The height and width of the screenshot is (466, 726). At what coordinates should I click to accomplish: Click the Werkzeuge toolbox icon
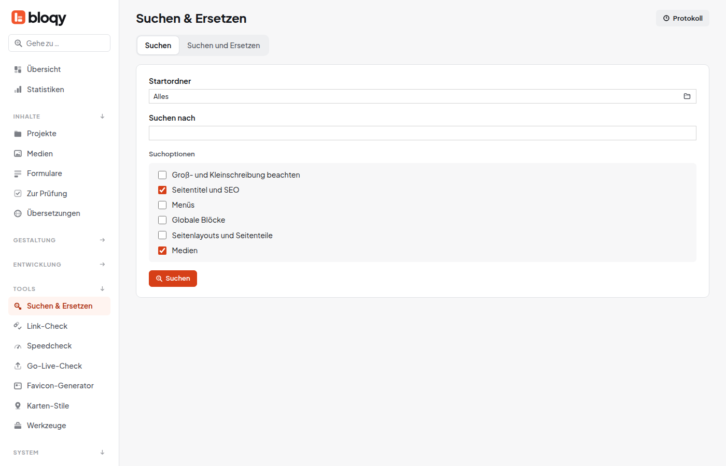pyautogui.click(x=18, y=426)
